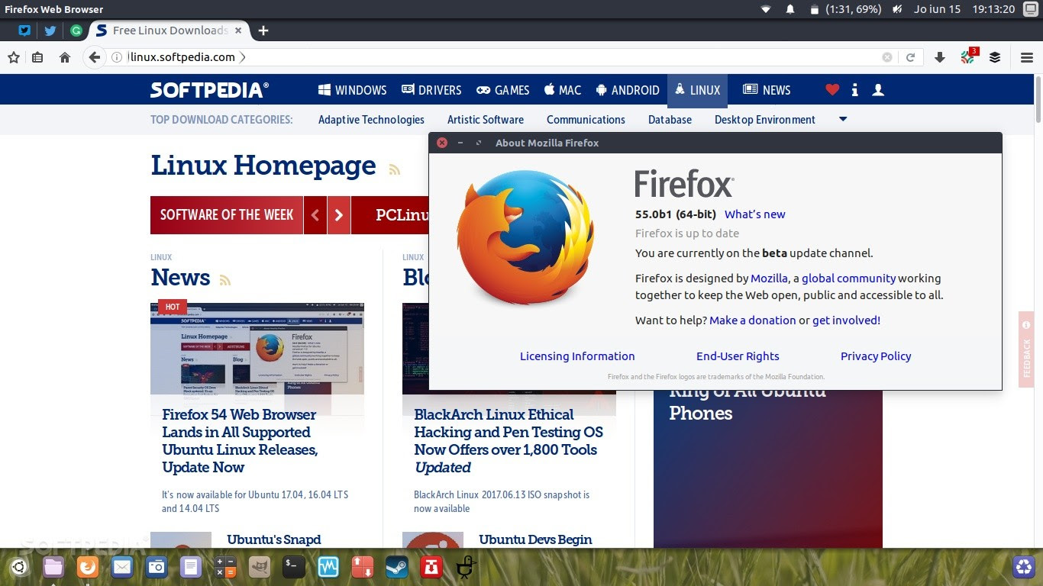Click the info 'i' icon in Softpedia header

855,90
